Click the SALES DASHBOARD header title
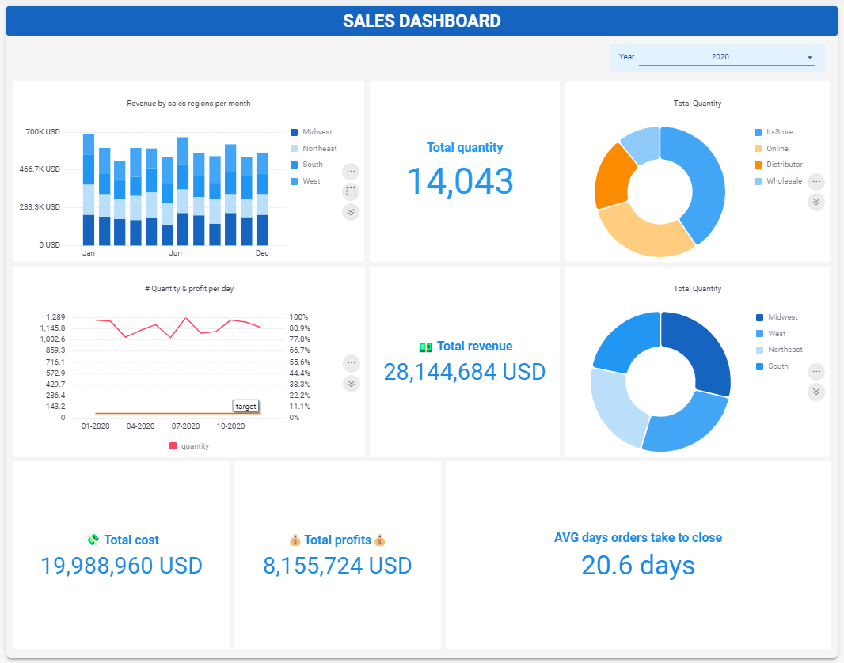Viewport: 844px width, 663px height. 422,21
